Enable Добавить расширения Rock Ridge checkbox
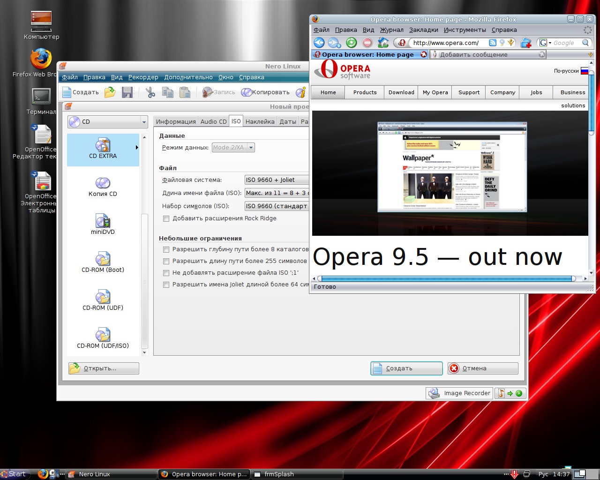The height and width of the screenshot is (480, 600). [166, 218]
